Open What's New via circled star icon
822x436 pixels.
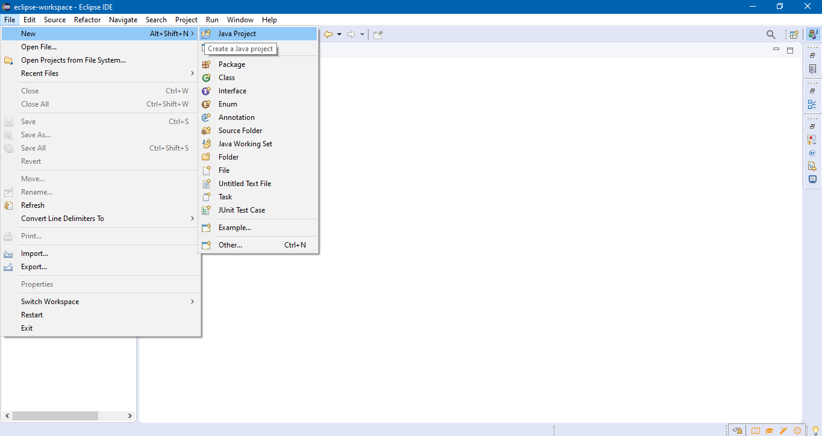point(797,431)
